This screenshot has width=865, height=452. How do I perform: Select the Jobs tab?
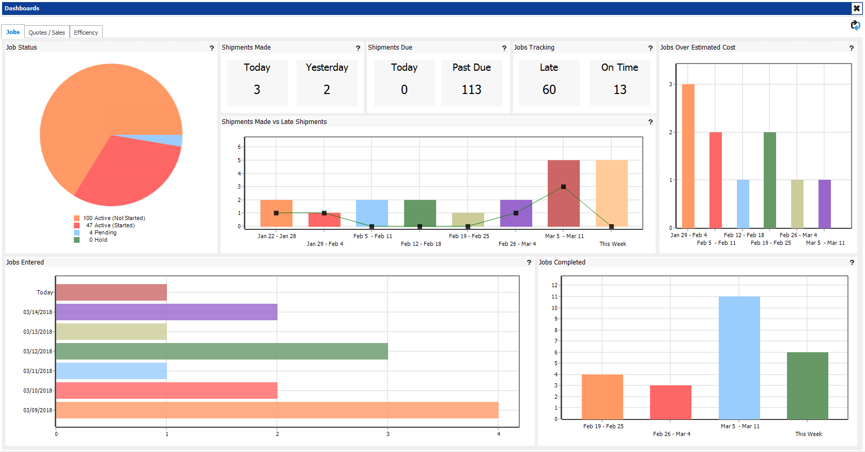click(13, 32)
